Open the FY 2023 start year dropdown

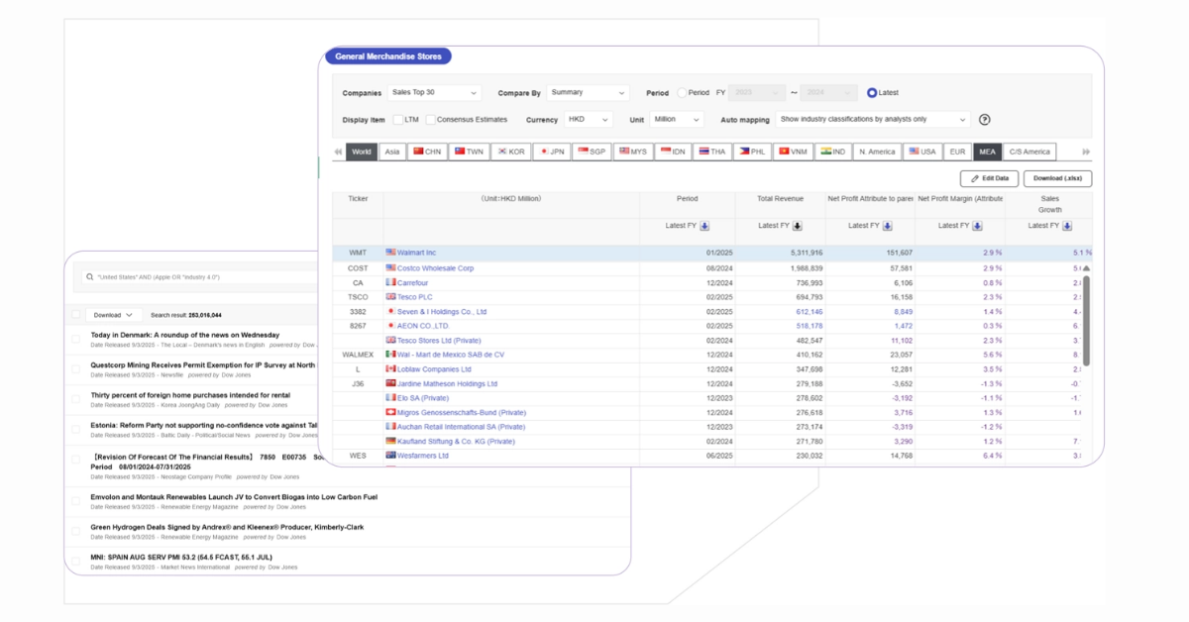(758, 92)
